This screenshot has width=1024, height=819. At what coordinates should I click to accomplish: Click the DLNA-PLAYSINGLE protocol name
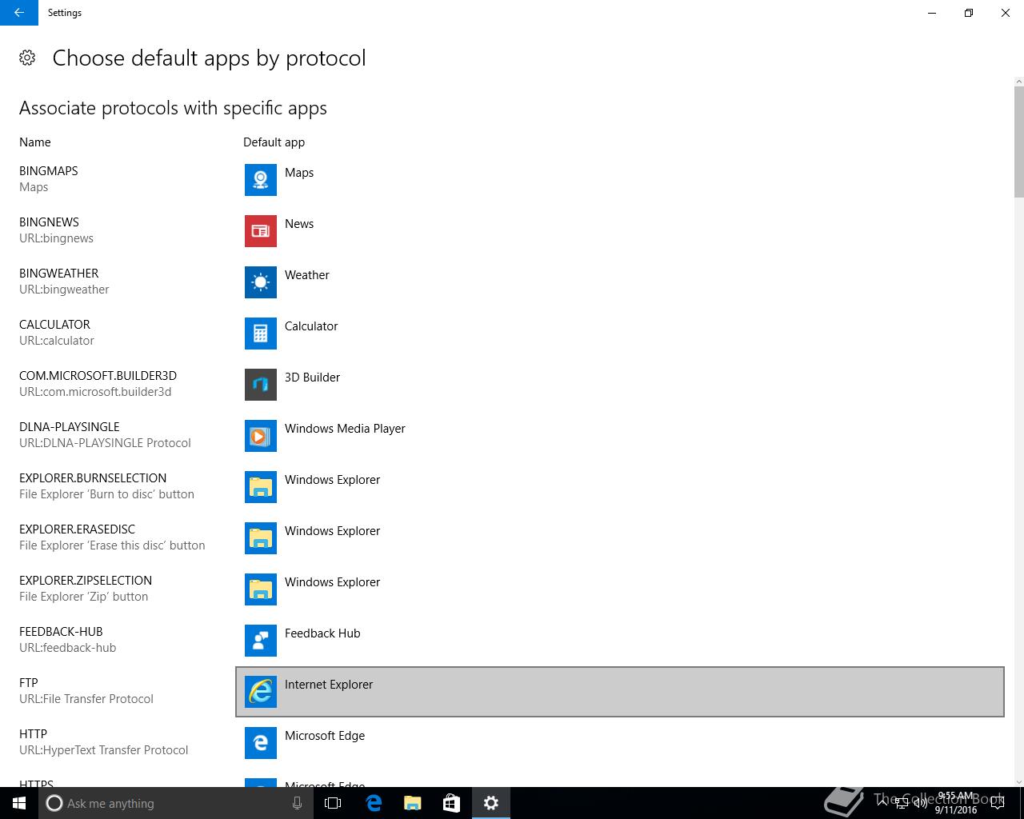coord(70,427)
